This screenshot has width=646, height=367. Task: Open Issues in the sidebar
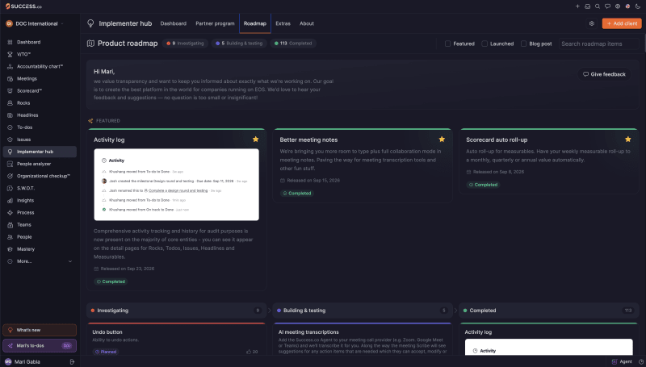coord(40,140)
